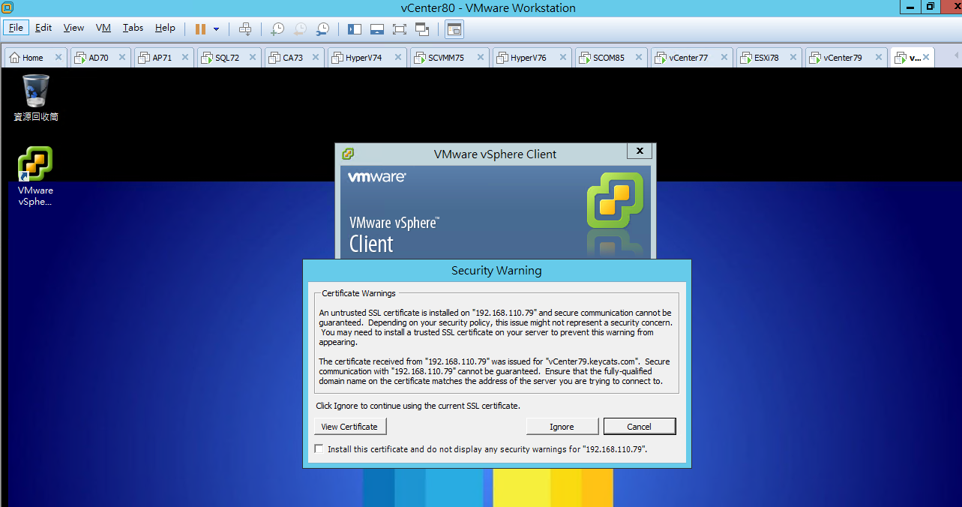Screen dimensions: 962x507
Task: Open the VM menu
Action: click(103, 28)
